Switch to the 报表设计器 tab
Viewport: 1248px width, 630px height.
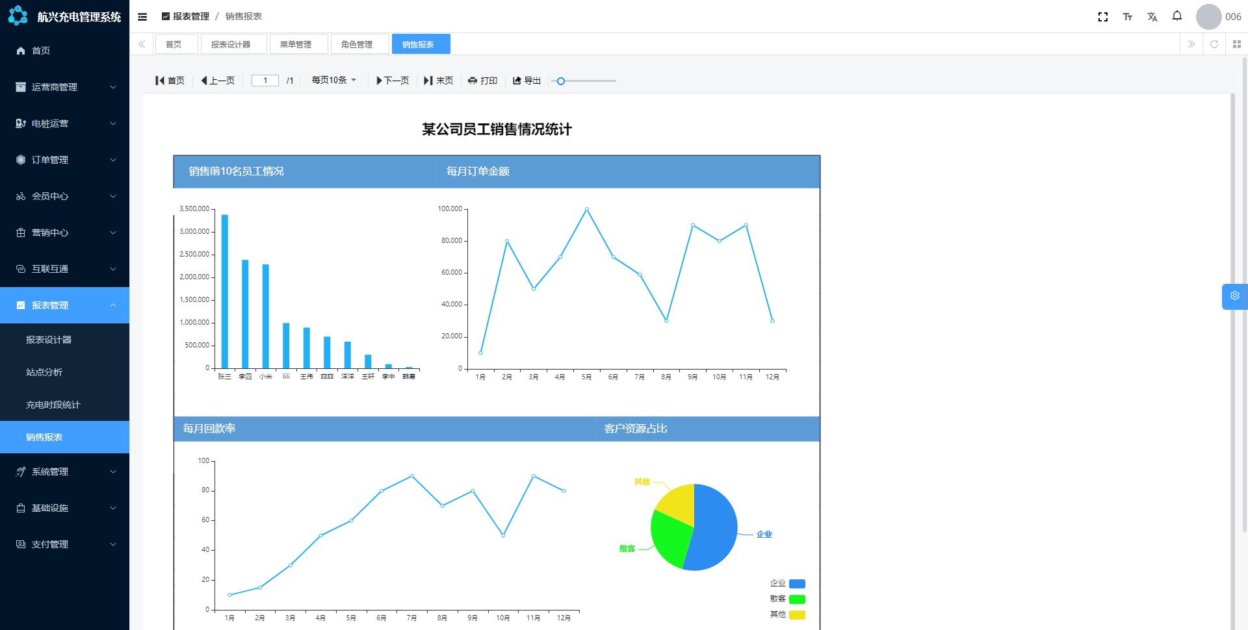coord(231,44)
